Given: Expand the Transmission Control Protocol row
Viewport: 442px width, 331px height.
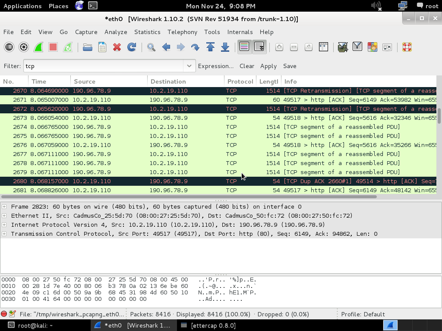Looking at the screenshot, I should [x=4, y=234].
